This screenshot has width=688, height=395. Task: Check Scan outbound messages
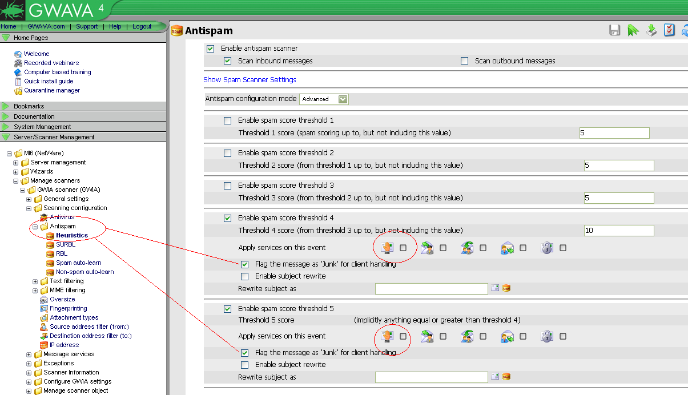click(x=464, y=61)
